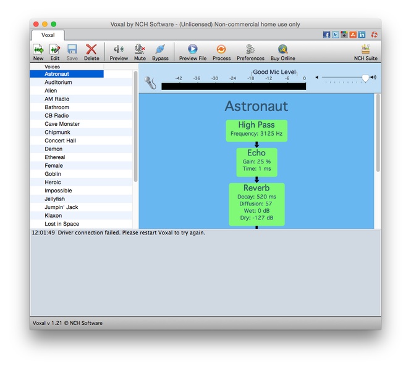The image size is (411, 370).
Task: Click the low volume speaker icon
Action: tap(317, 78)
